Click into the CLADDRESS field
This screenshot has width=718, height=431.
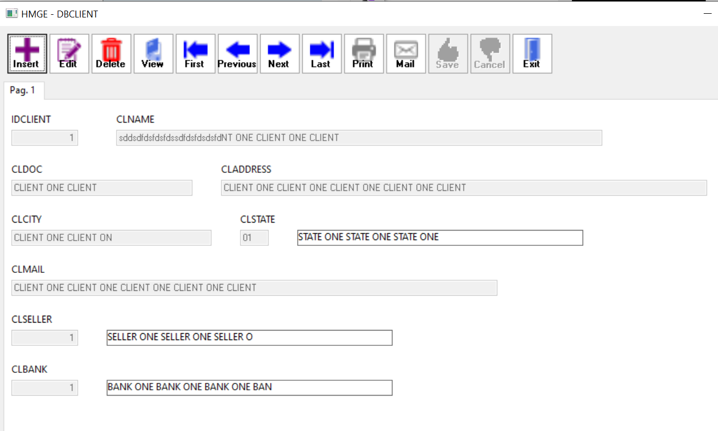[x=464, y=188]
